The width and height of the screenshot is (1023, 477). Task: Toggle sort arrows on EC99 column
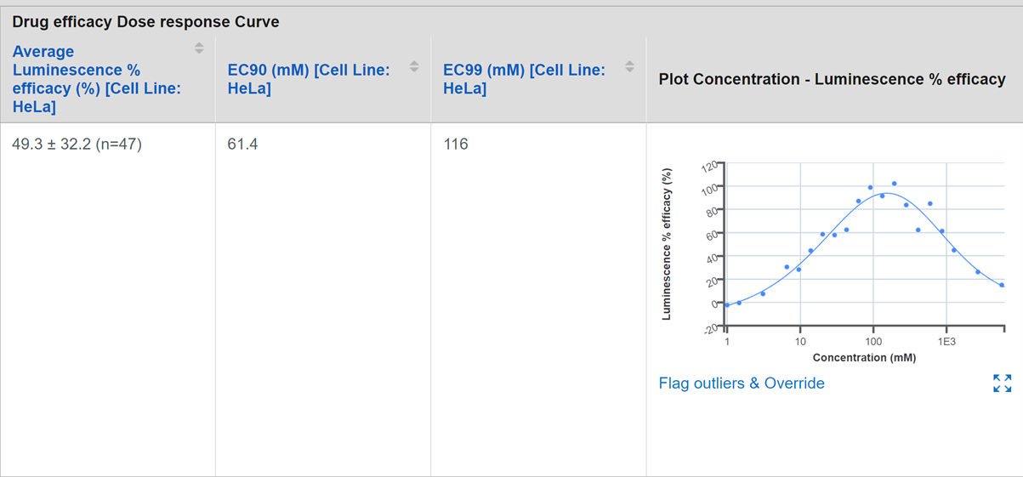click(629, 66)
